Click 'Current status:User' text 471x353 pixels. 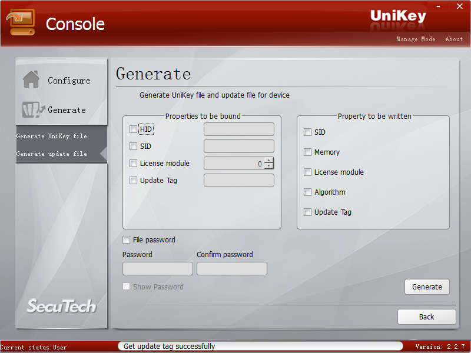[34, 347]
